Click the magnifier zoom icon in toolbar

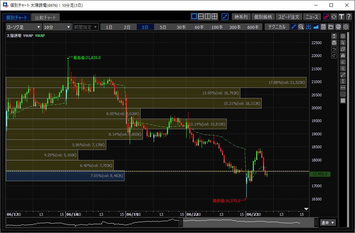[301, 27]
